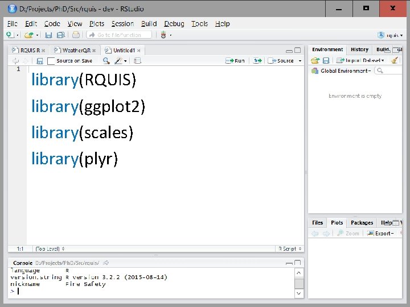Image resolution: width=410 pixels, height=307 pixels.
Task: Maximize the source editor pane
Action: [x=298, y=50]
